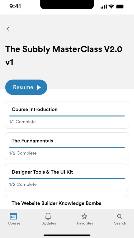Tap the cellular signal bars icon

[104, 7]
